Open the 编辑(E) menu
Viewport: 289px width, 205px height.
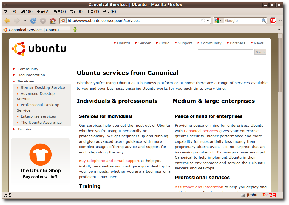26,12
